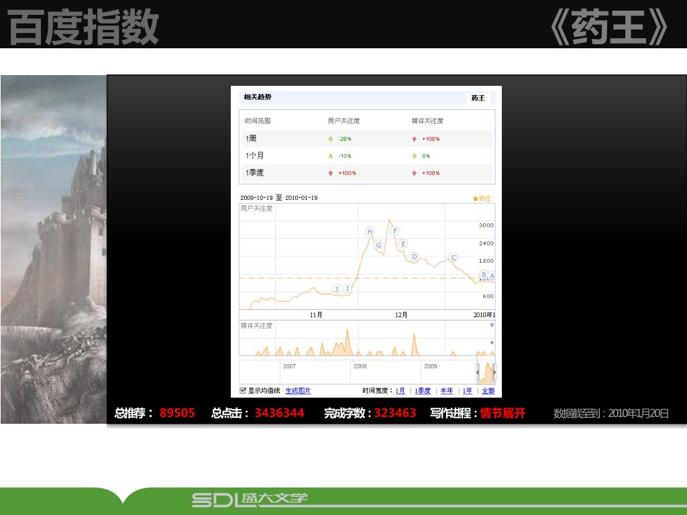Click the 情节展开 writing progress text
The image size is (687, 515).
point(503,413)
